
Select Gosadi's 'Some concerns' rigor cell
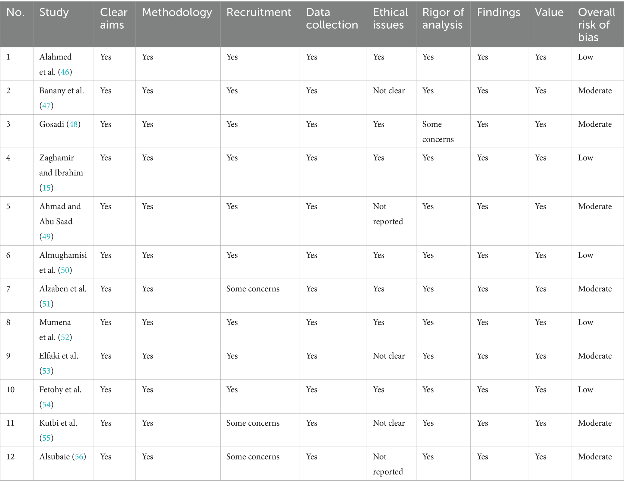coord(438,132)
